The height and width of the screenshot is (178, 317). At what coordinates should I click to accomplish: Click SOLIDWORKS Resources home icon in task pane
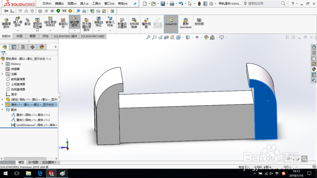click(314, 47)
